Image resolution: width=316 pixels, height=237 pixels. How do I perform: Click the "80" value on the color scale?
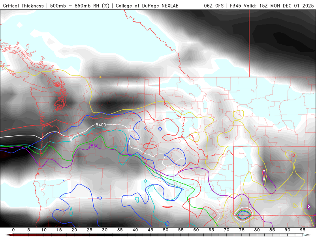tap(257, 230)
